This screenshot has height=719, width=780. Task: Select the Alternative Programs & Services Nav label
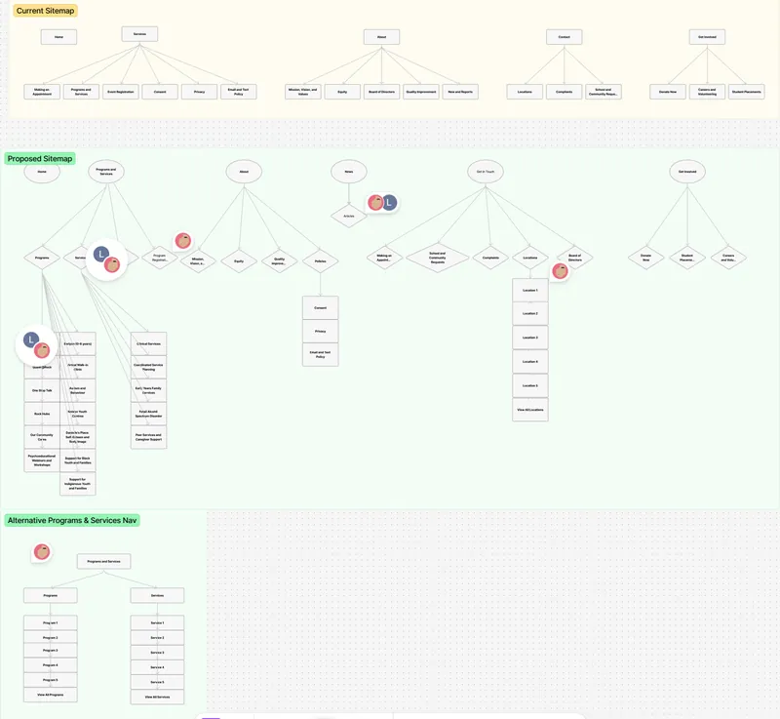[x=72, y=520]
